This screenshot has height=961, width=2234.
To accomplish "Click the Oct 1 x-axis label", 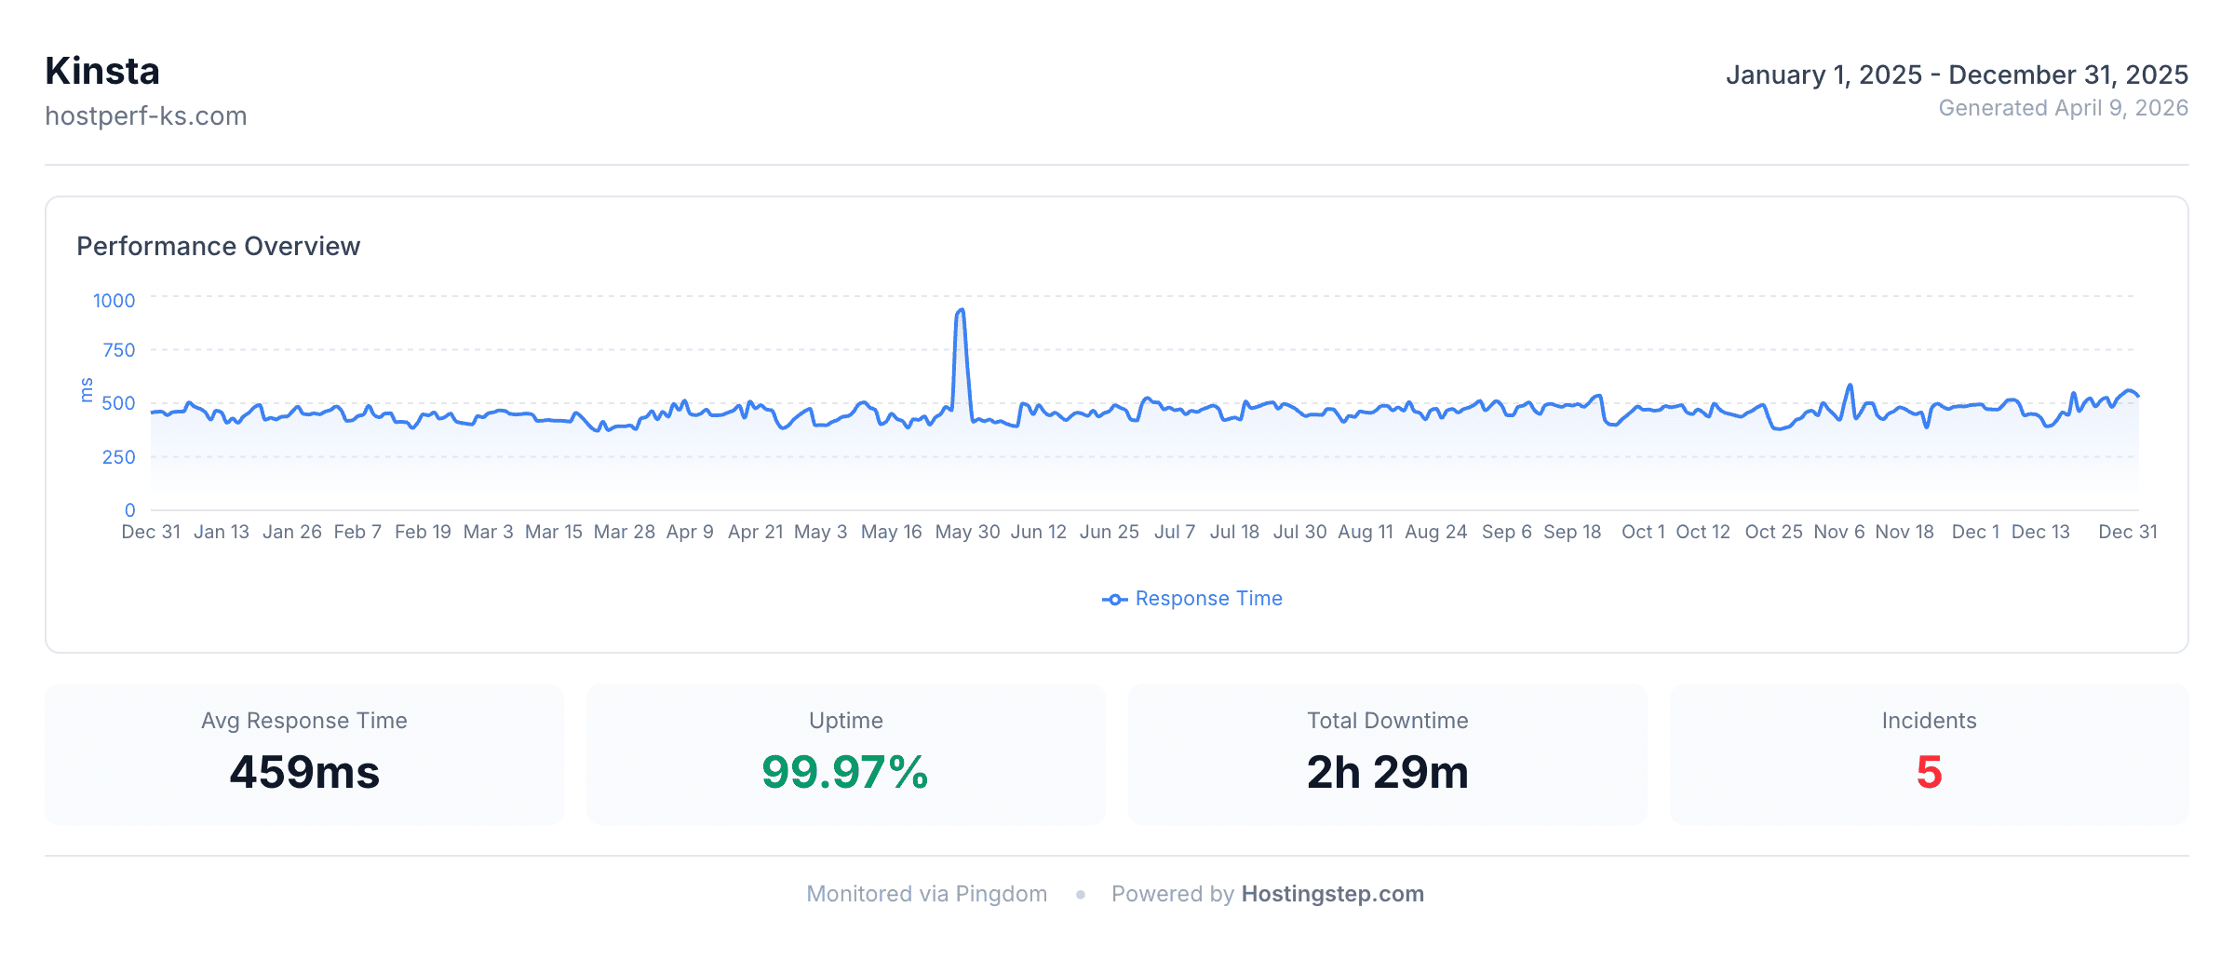I will (1643, 532).
